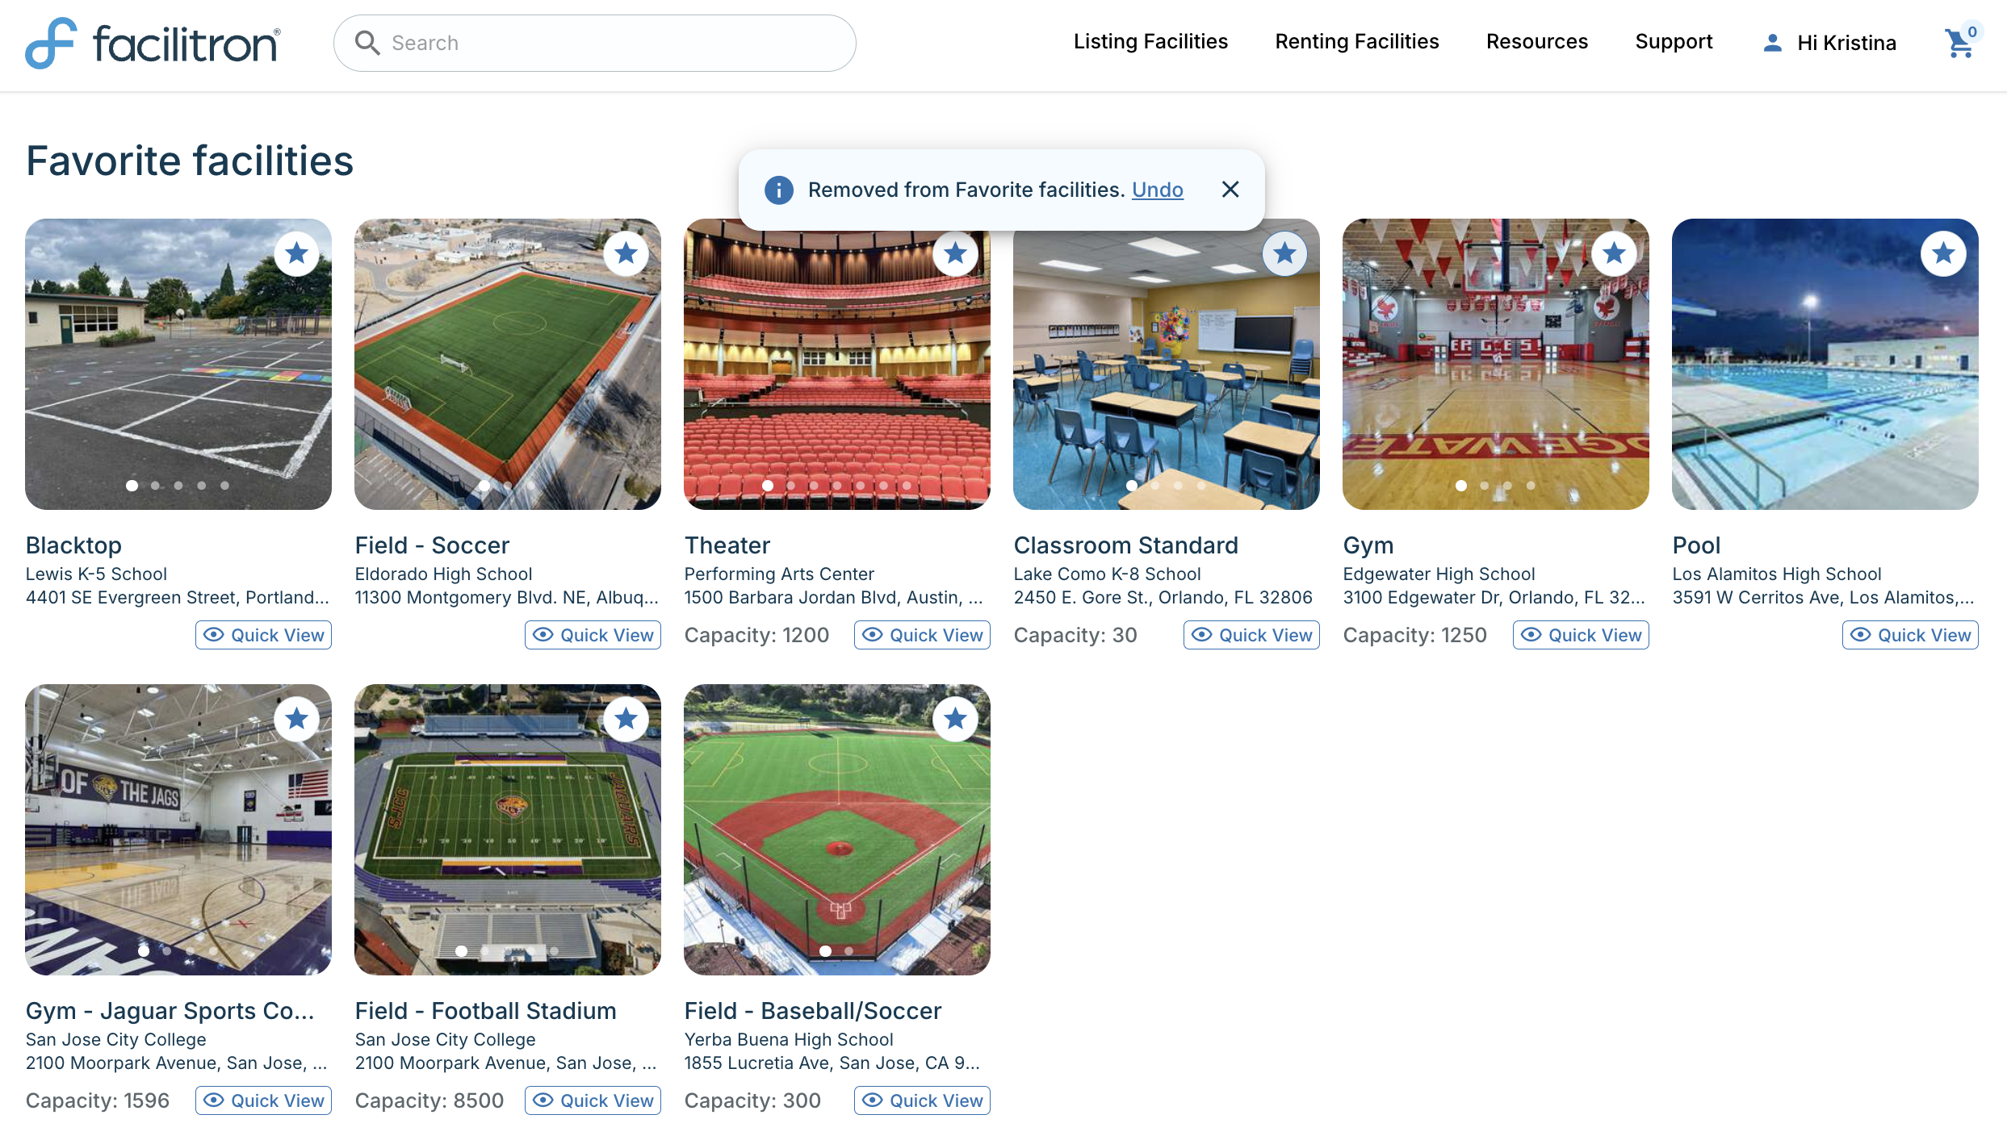This screenshot has height=1140, width=2007.
Task: Quick View the Theater facility
Action: (x=922, y=635)
